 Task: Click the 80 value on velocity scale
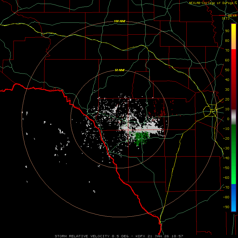227,41
